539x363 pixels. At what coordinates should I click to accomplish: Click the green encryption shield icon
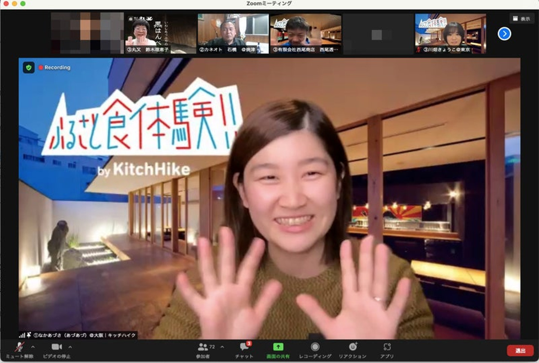29,68
